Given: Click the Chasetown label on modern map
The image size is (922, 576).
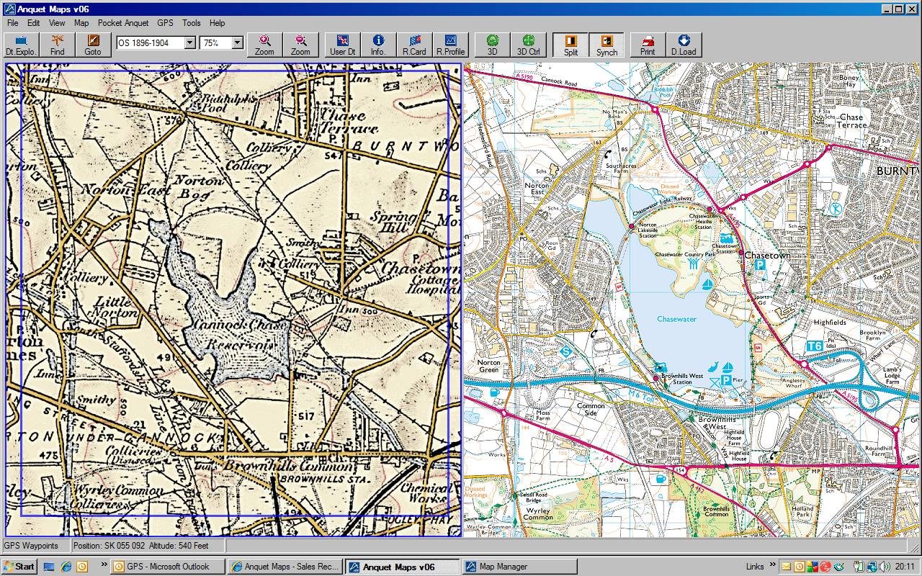Looking at the screenshot, I should point(768,256).
